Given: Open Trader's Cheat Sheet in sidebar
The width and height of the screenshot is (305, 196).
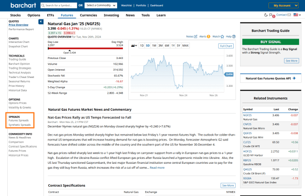Looking at the screenshot, I should point(21,77).
